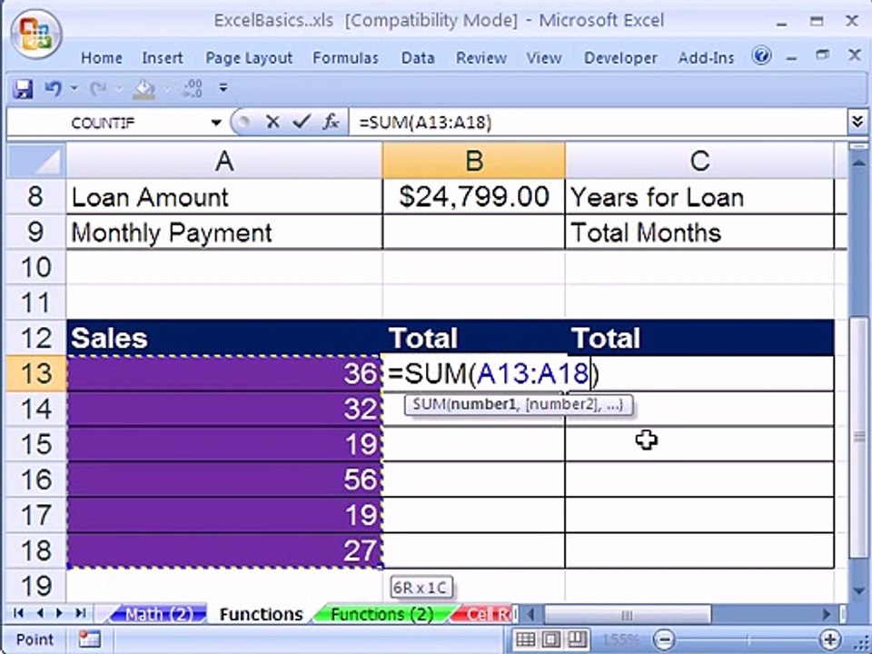Click the cell containing 56

(x=224, y=479)
